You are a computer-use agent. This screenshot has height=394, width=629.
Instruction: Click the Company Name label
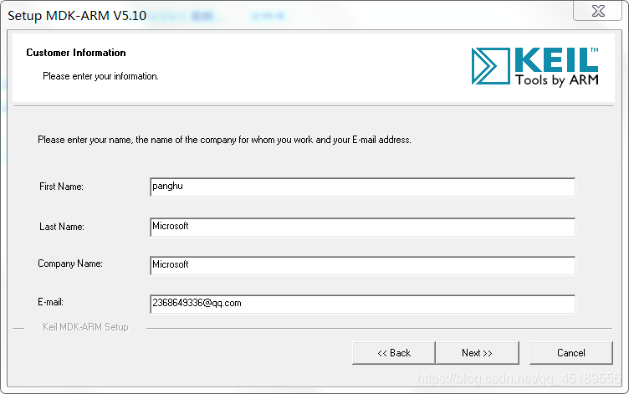pyautogui.click(x=70, y=264)
